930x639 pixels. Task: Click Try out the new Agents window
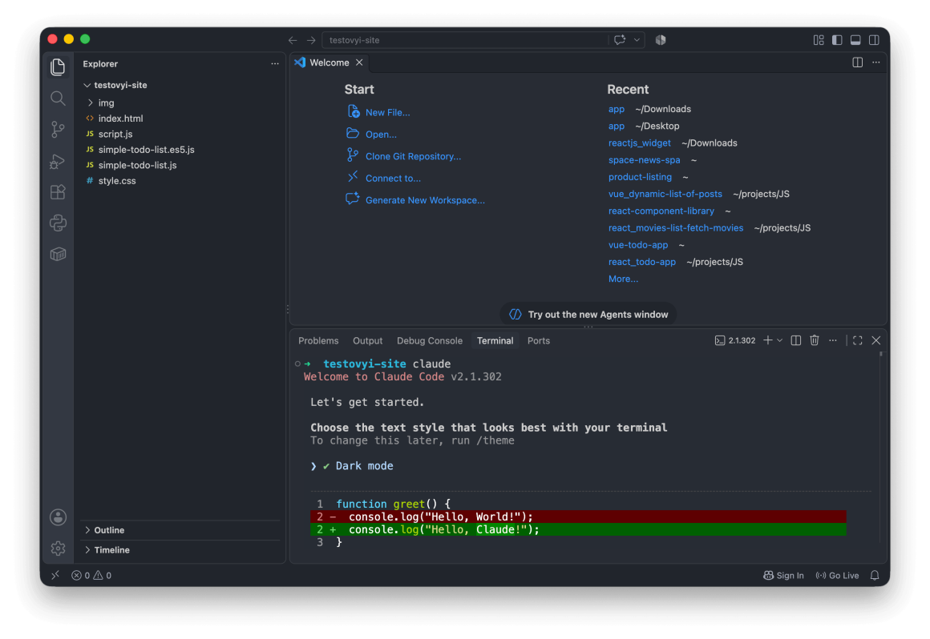tap(588, 314)
